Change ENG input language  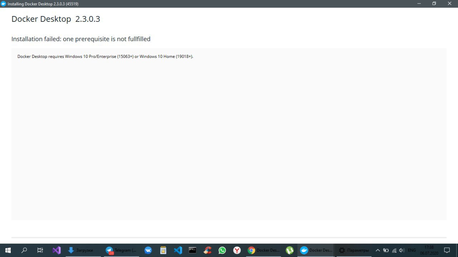pyautogui.click(x=412, y=250)
